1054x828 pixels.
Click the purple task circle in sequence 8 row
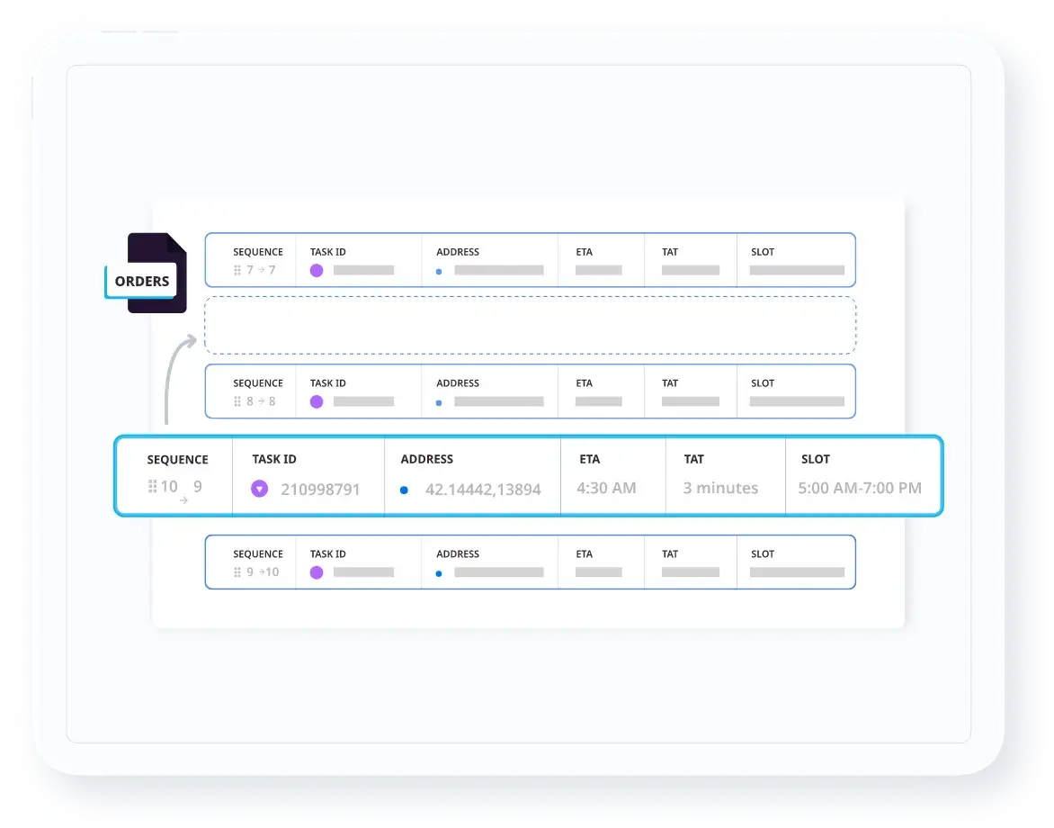click(317, 401)
